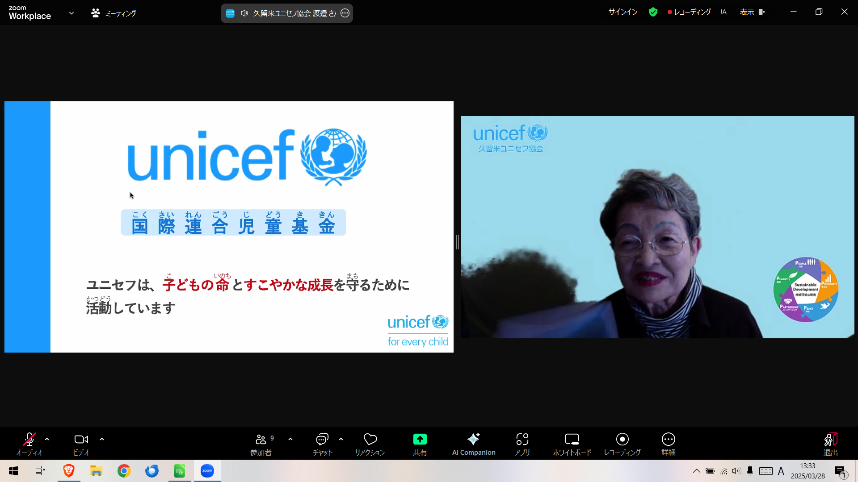The height and width of the screenshot is (482, 858).
Task: Click the ミーティング tab at the top
Action: [114, 13]
